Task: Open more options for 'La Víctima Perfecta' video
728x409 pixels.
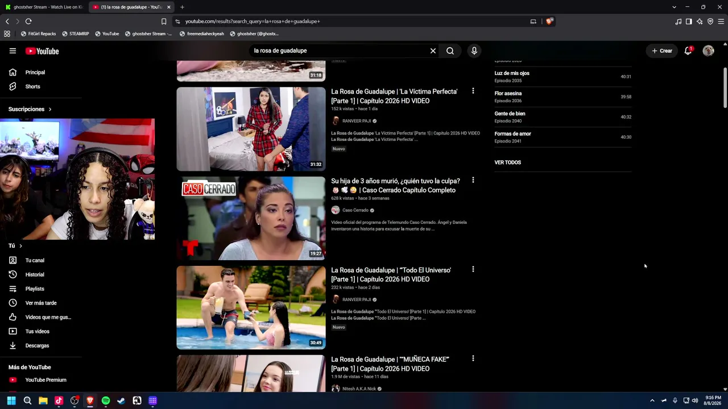Action: [473, 91]
